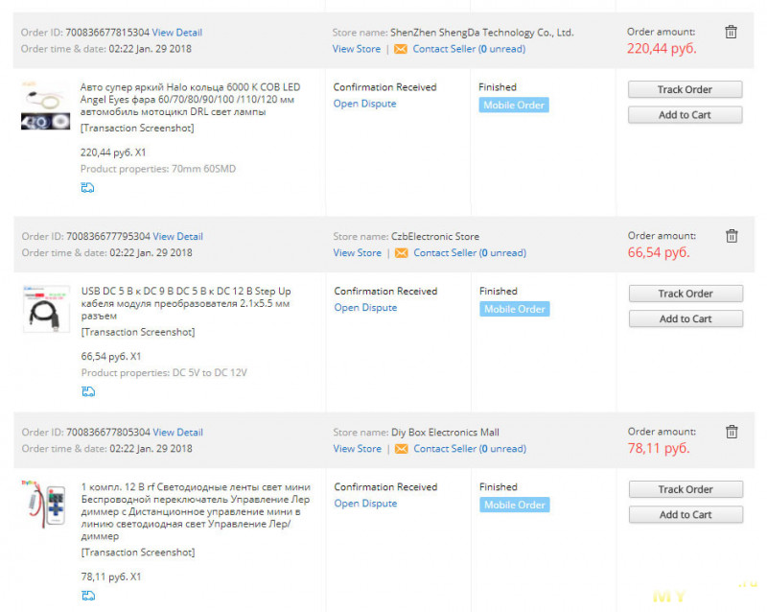This screenshot has width=767, height=612.
Task: Add the USB step-up cable to cart
Action: coord(686,318)
